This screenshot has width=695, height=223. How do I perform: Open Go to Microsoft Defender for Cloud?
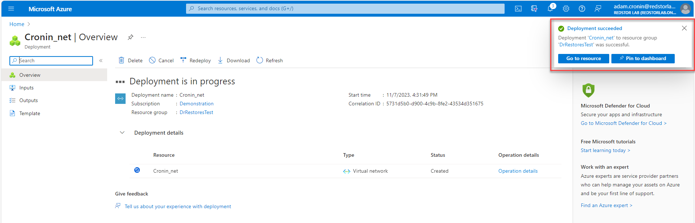click(x=624, y=123)
